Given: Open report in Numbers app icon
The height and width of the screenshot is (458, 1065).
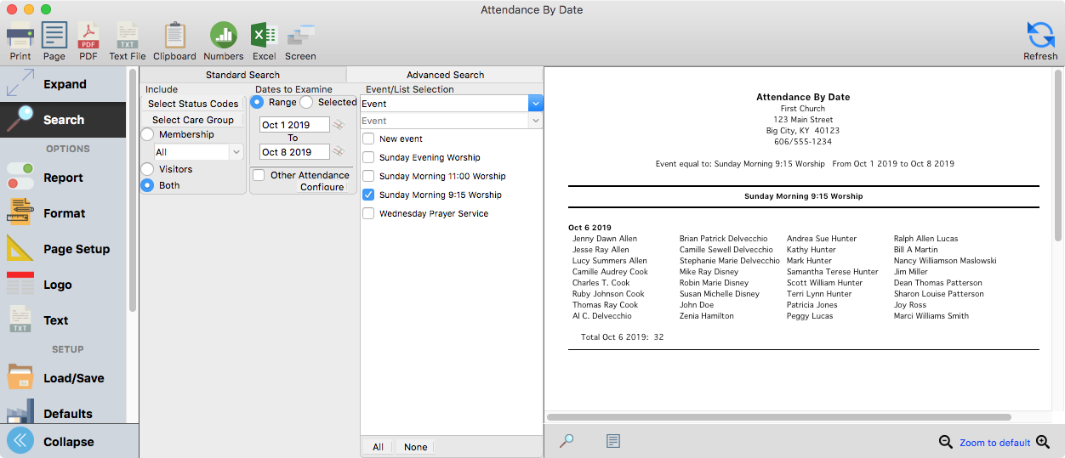Looking at the screenshot, I should [223, 36].
